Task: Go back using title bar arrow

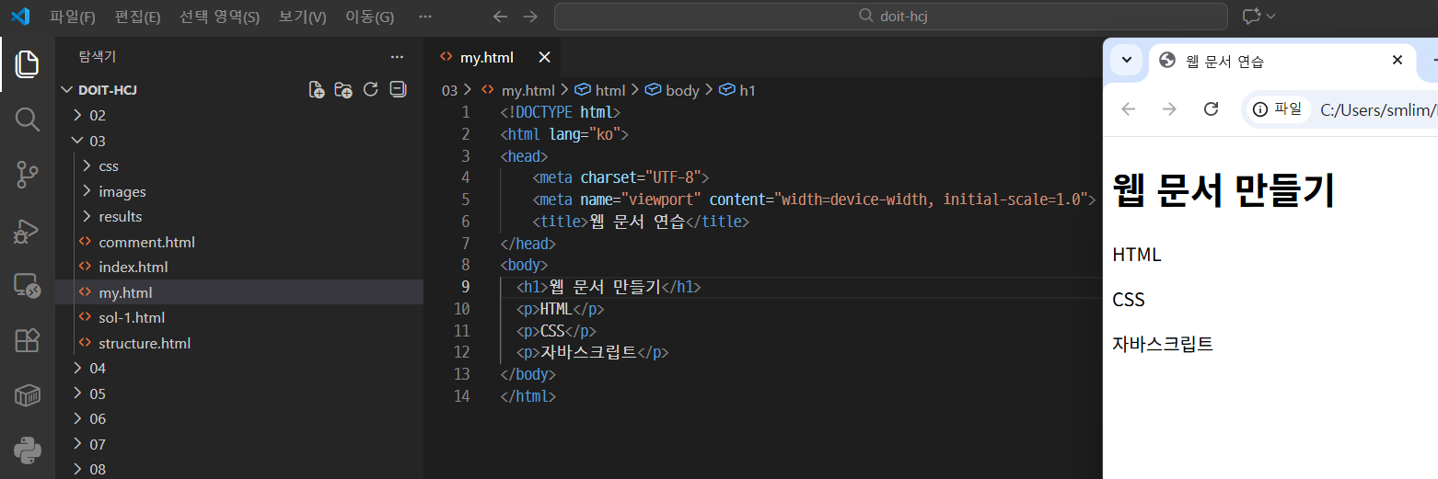Action: click(x=500, y=17)
